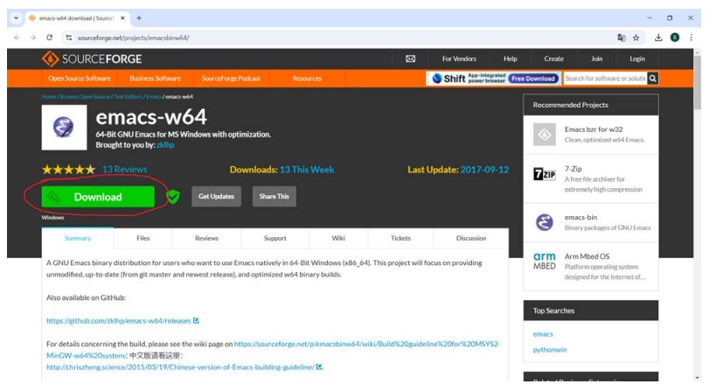Image resolution: width=709 pixels, height=391 pixels.
Task: Click the search for software input field
Action: pos(604,78)
